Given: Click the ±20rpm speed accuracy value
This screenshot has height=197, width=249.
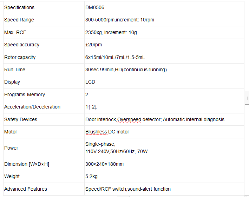Looking at the screenshot, I should point(93,45).
